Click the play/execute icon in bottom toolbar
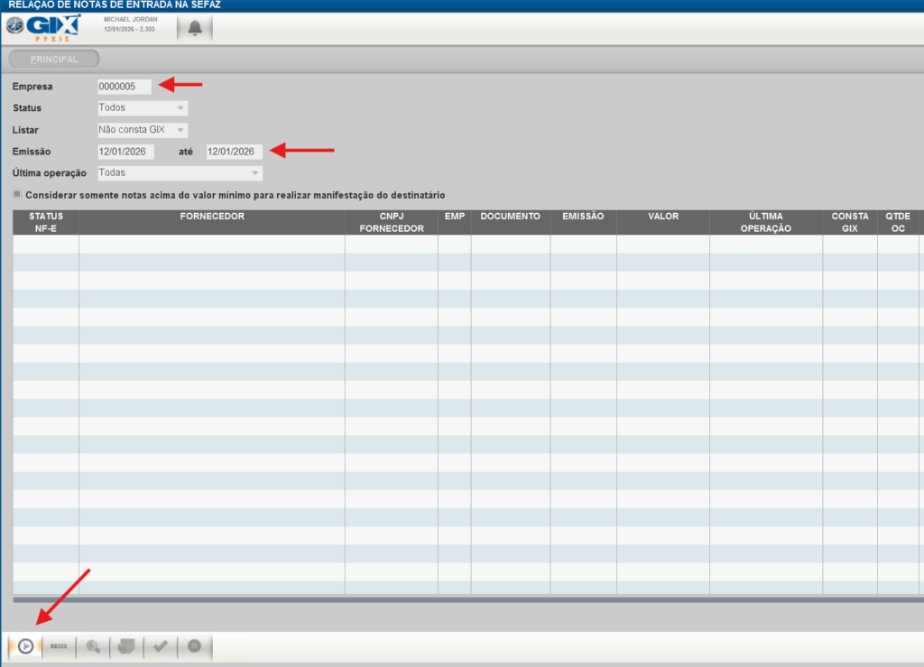Image resolution: width=924 pixels, height=667 pixels. [26, 646]
